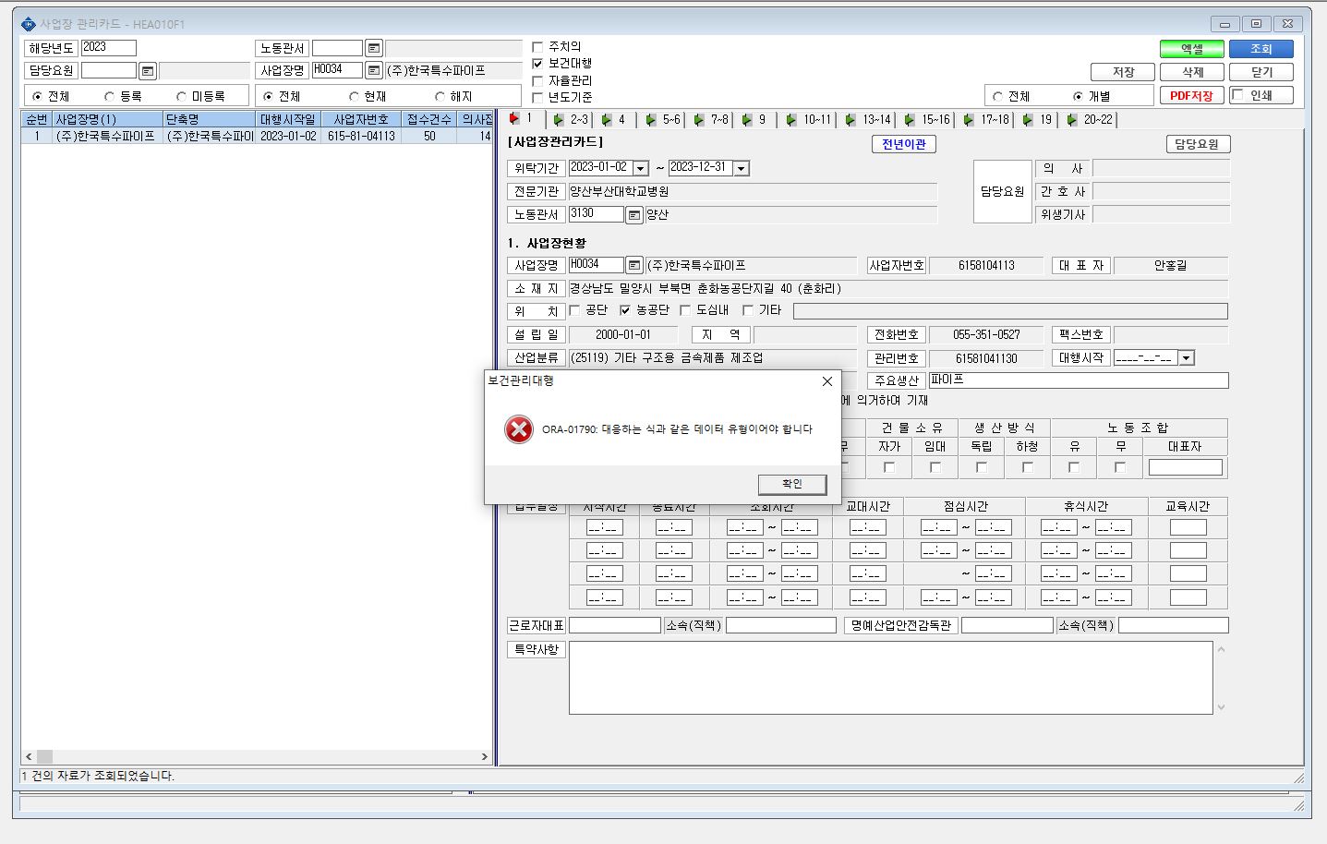Open lookup icon beside 사업장명 H0034 at top
Image resolution: width=1327 pixels, height=844 pixels.
coord(373,70)
